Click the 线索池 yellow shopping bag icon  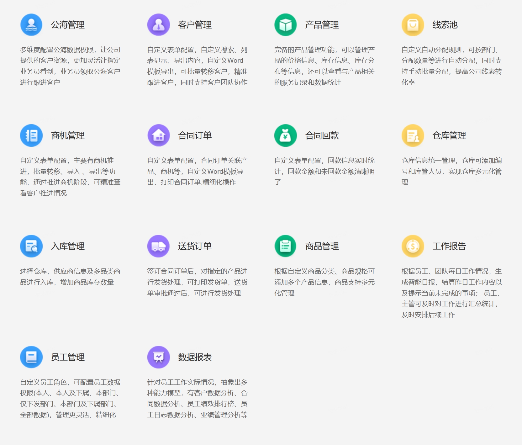(413, 25)
